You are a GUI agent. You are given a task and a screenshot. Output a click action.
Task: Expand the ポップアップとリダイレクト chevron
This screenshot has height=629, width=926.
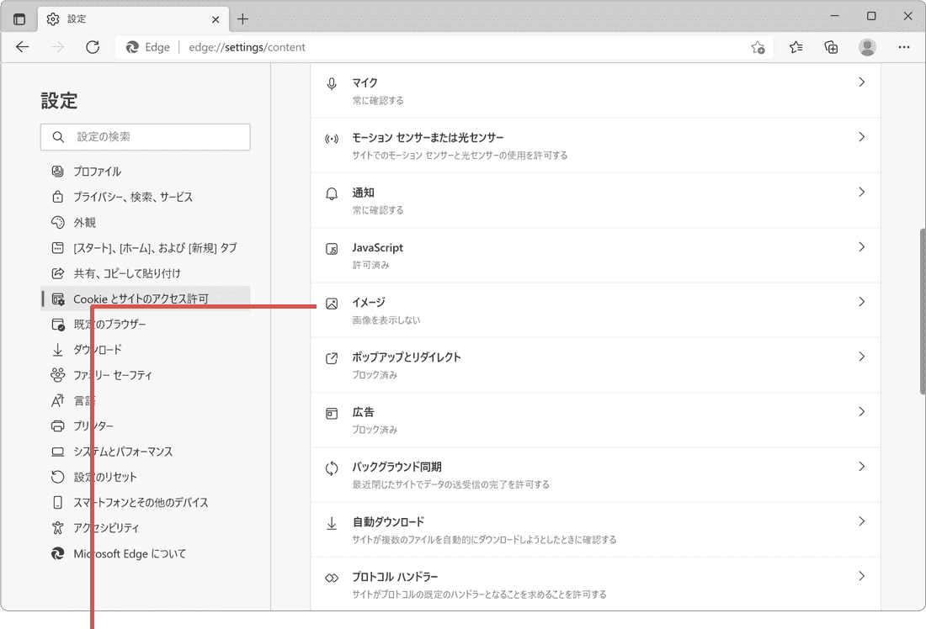[x=861, y=357]
